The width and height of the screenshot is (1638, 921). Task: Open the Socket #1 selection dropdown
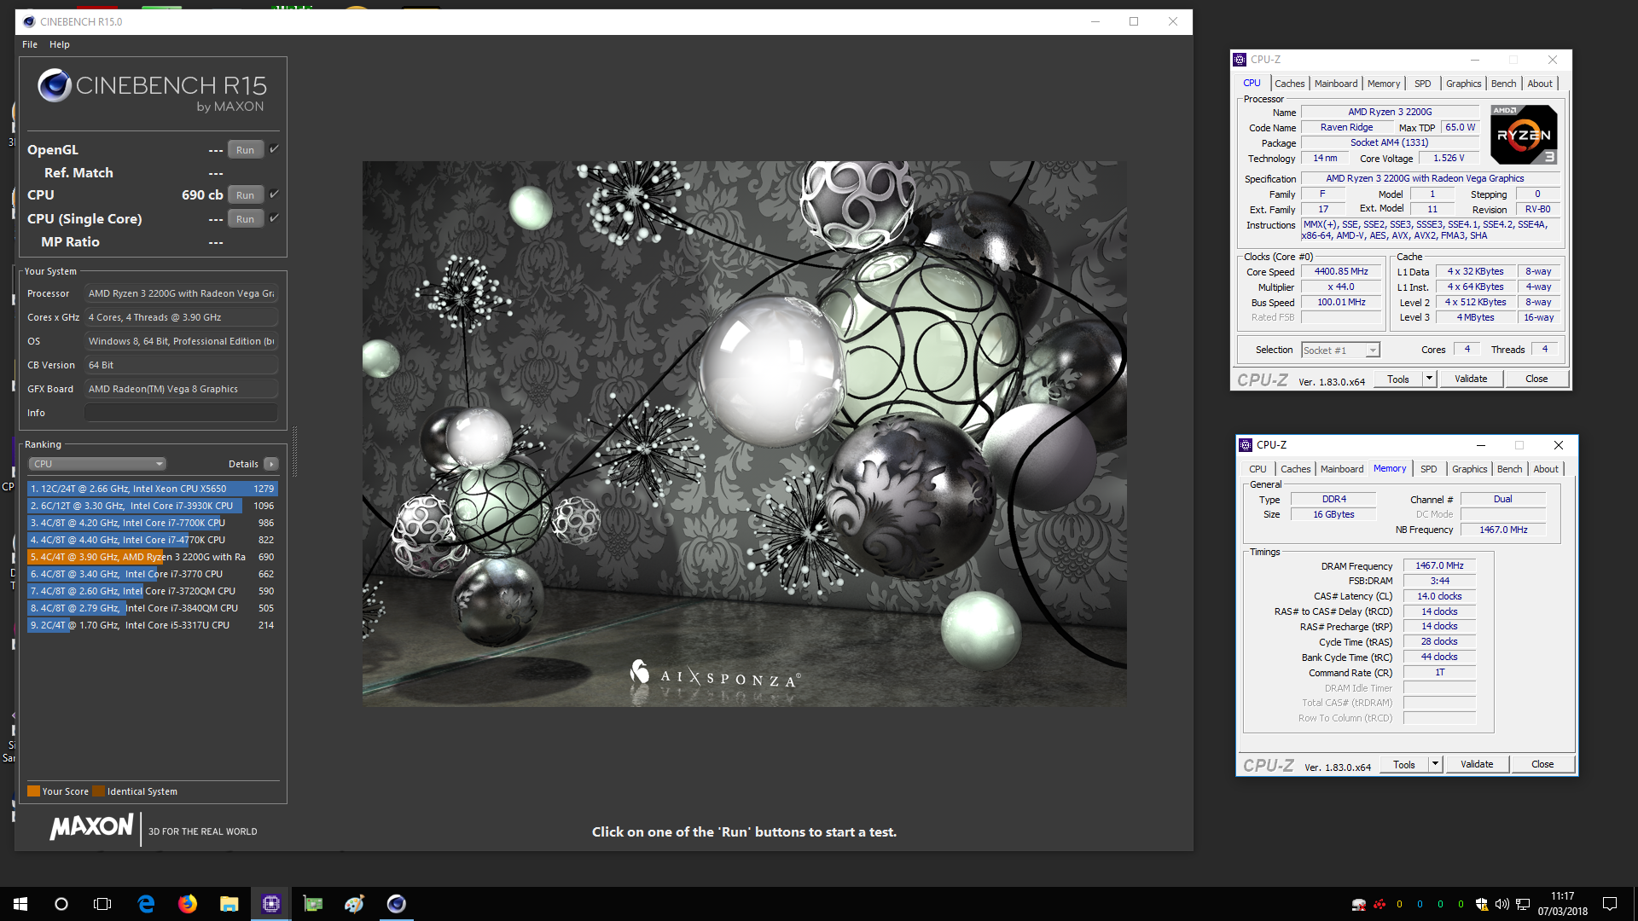tap(1340, 350)
